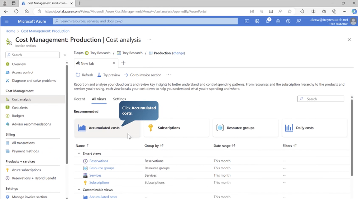Close the New tab view tab
The image size is (358, 199).
pyautogui.click(x=114, y=63)
